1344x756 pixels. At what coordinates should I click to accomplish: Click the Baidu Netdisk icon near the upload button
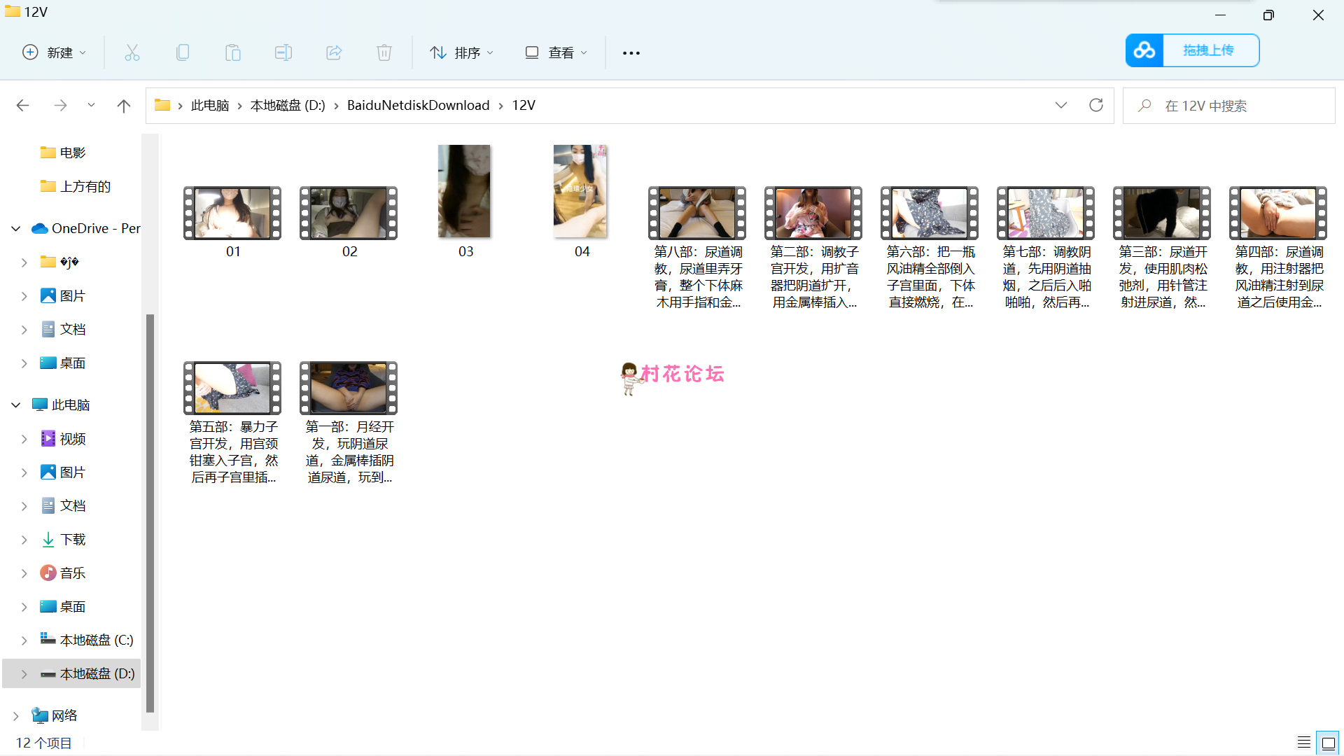point(1144,50)
